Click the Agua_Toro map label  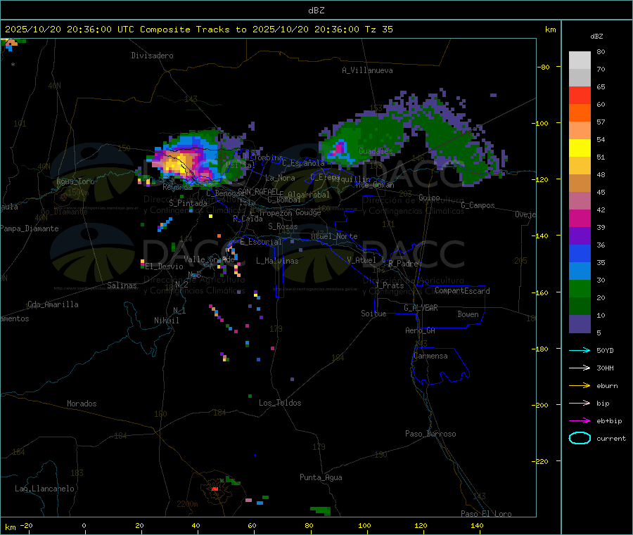(x=75, y=181)
